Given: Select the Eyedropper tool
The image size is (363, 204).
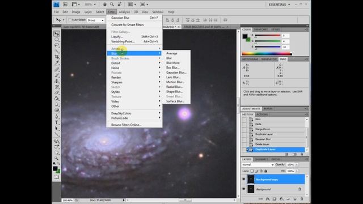Looking at the screenshot, I should coord(57,63).
